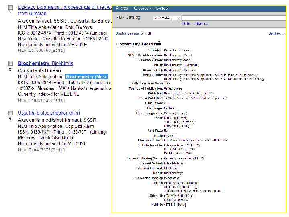The height and width of the screenshot is (217, 289).
Task: Click the Biochemistry. Biokhimiia record title in the detail panel
Action: tap(138, 44)
